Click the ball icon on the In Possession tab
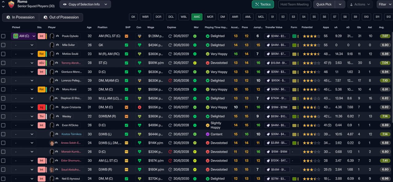393x182 pixels. [8, 17]
